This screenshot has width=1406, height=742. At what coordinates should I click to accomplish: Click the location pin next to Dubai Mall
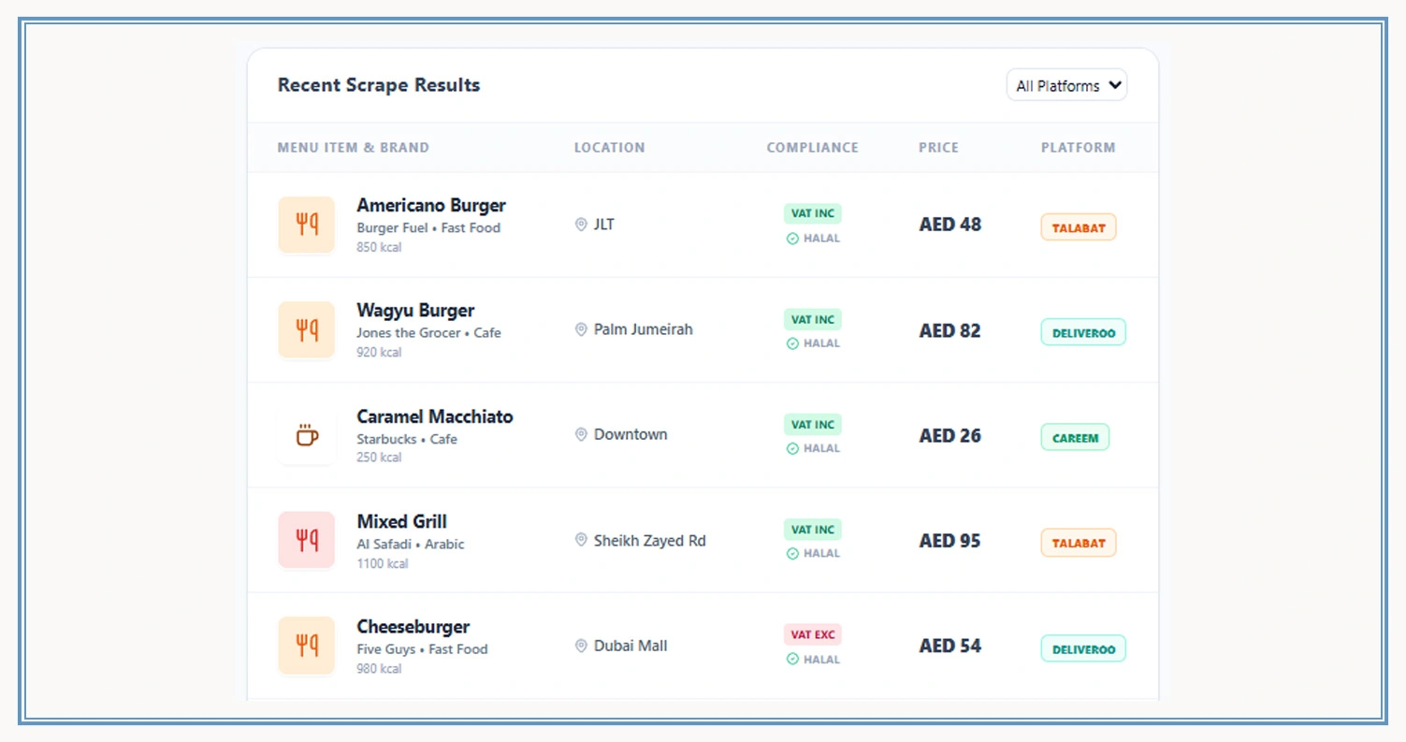click(x=581, y=646)
